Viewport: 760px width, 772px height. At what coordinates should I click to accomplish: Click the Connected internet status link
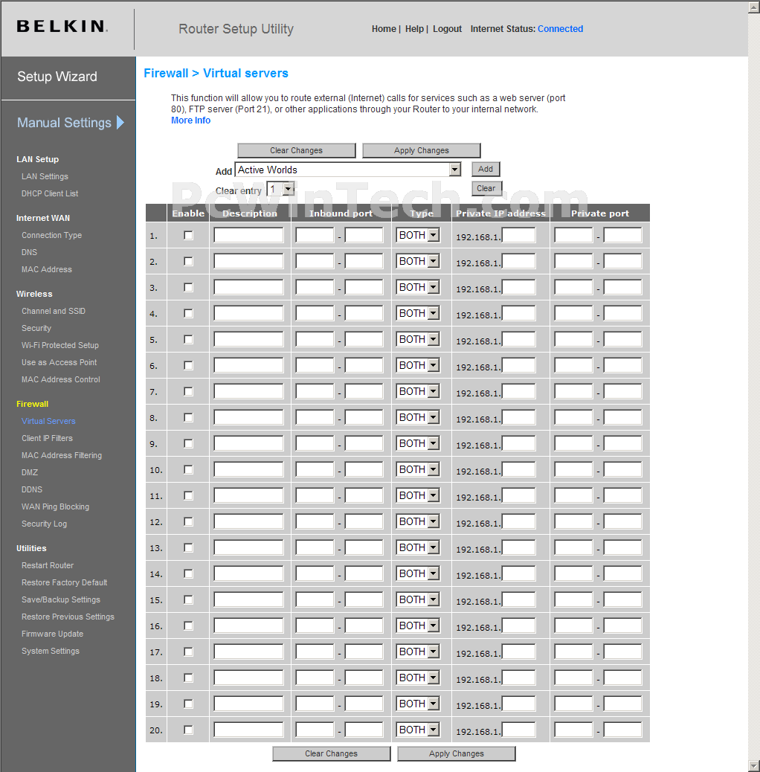point(560,29)
